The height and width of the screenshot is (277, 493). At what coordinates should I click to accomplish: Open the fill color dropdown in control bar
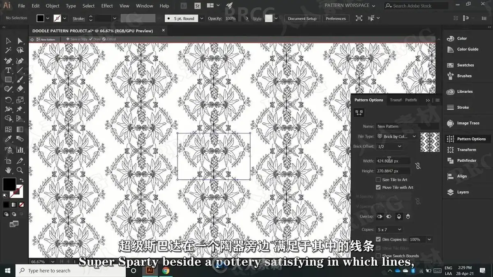[x=48, y=18]
